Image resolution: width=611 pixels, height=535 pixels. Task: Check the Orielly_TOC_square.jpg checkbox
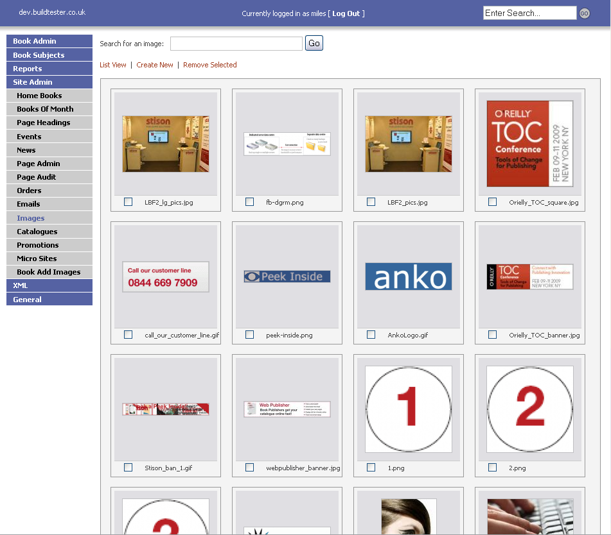493,201
